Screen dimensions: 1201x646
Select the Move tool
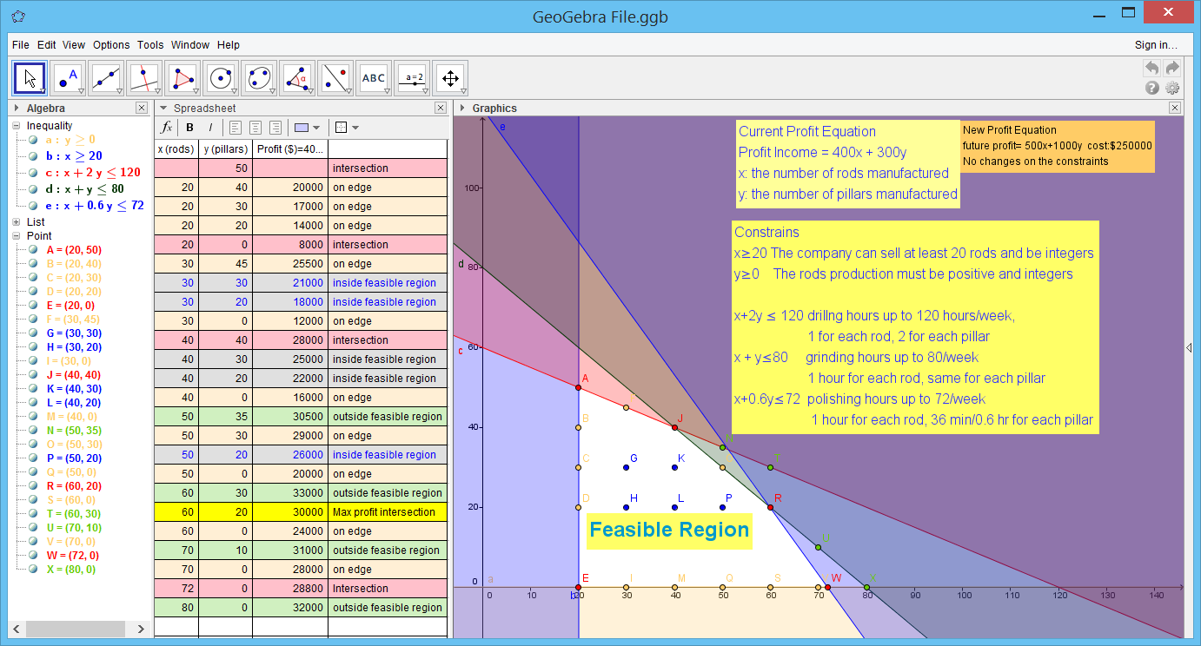(x=29, y=78)
